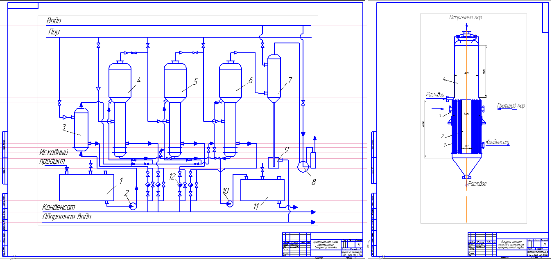552x261 pixels.
Task: Click 'Конденсат' label in left schematic
Action: click(x=59, y=207)
